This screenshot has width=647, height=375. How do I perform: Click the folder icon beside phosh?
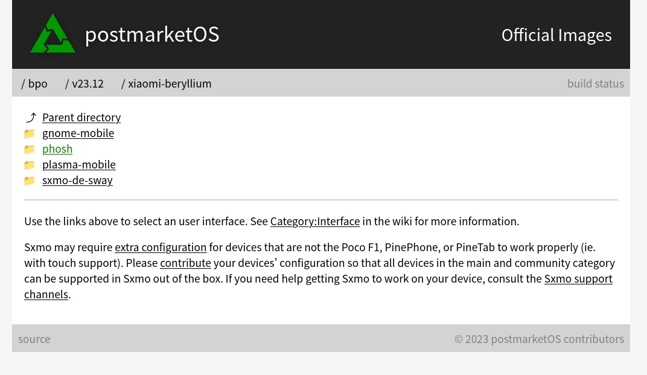[x=30, y=149]
